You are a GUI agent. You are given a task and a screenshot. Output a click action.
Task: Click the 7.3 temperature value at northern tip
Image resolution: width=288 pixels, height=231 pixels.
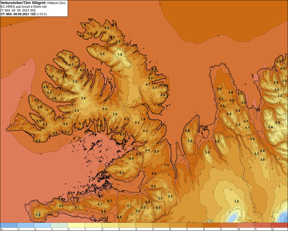coord(90,20)
